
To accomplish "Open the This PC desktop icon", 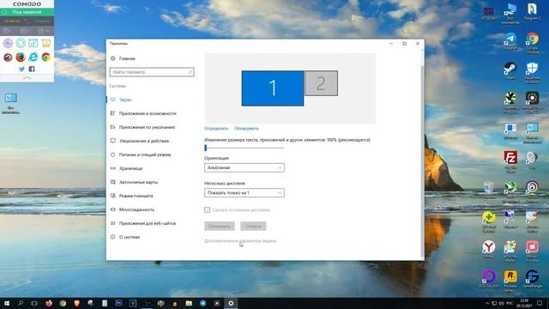I will (510, 13).
